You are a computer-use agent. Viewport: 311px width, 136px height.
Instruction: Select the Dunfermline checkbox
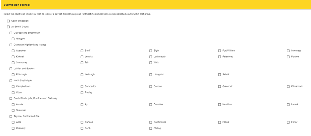pos(151,122)
